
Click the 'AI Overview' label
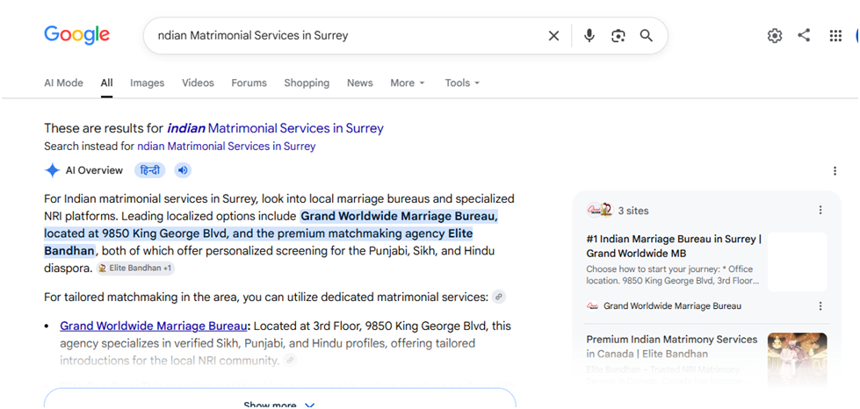click(94, 170)
